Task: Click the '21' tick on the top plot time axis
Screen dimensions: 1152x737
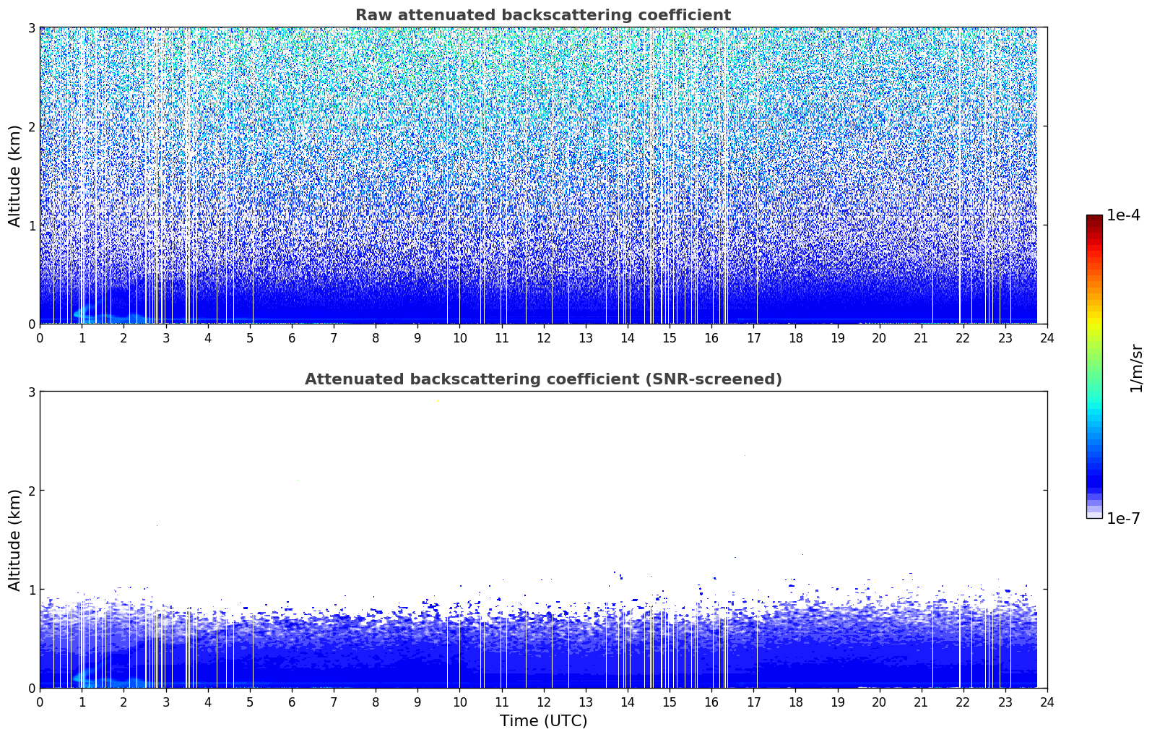Action: 921,338
